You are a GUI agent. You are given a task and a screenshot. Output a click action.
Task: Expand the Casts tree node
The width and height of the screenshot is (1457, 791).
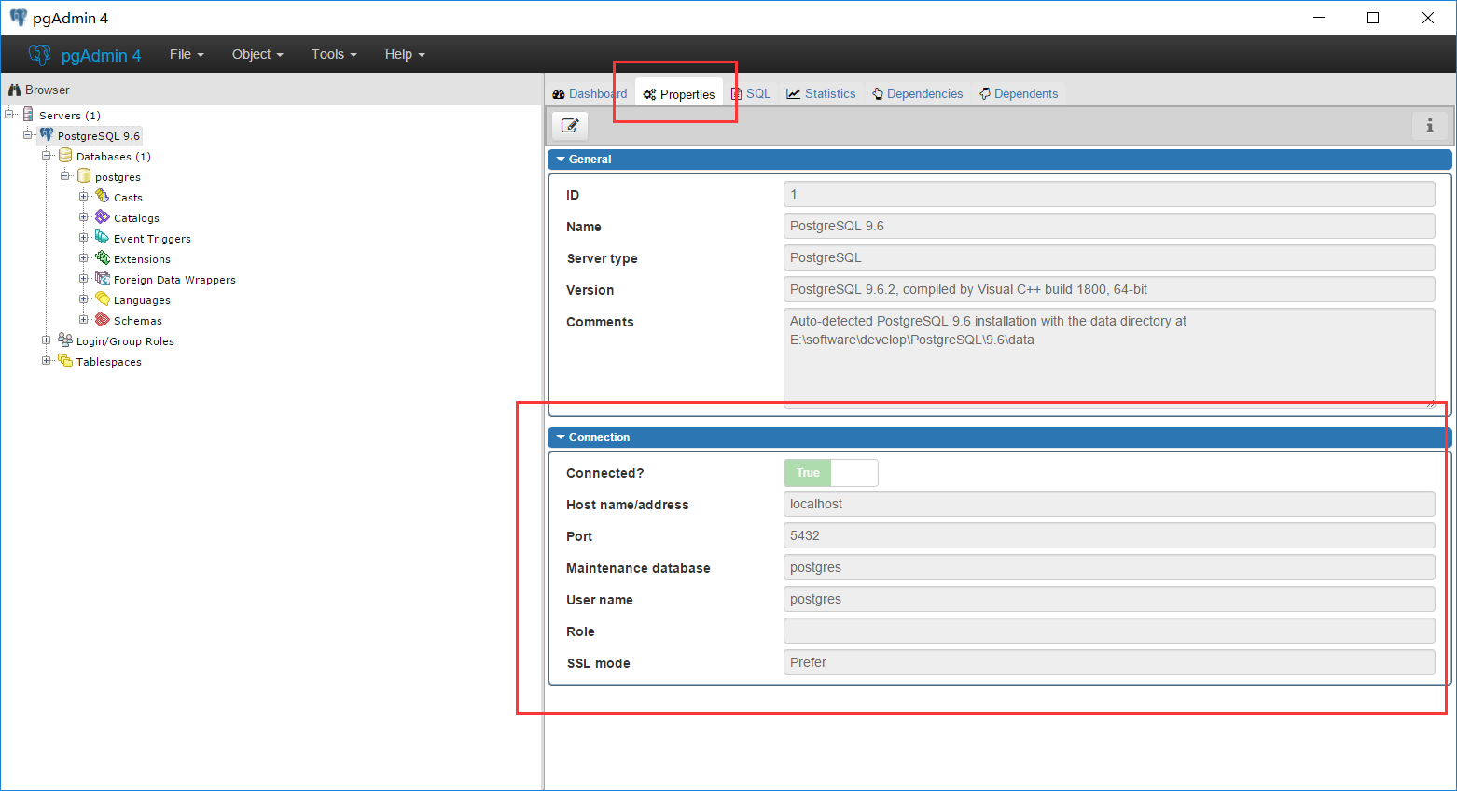(84, 197)
